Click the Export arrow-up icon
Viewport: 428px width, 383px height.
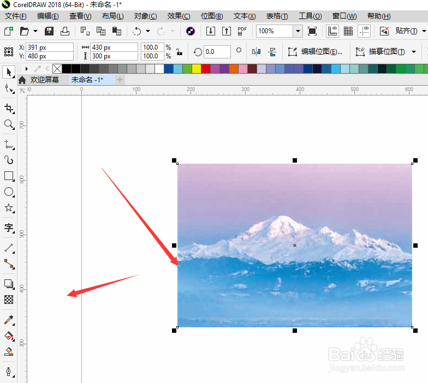click(226, 31)
